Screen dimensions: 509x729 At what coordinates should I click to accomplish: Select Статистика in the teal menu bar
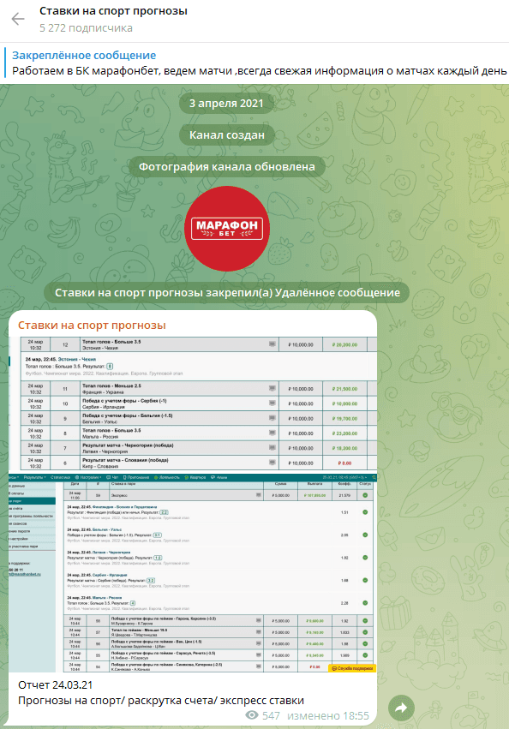[60, 477]
